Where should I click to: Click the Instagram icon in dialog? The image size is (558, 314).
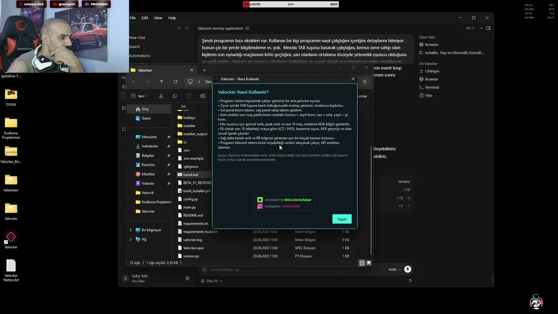[x=260, y=206]
